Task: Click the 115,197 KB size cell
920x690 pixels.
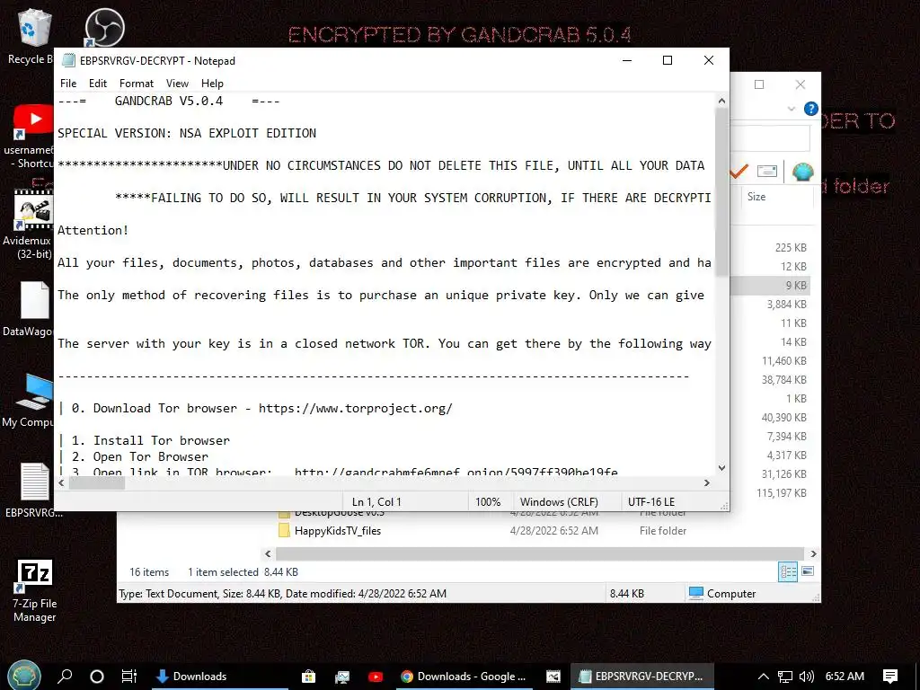Action: pos(782,493)
